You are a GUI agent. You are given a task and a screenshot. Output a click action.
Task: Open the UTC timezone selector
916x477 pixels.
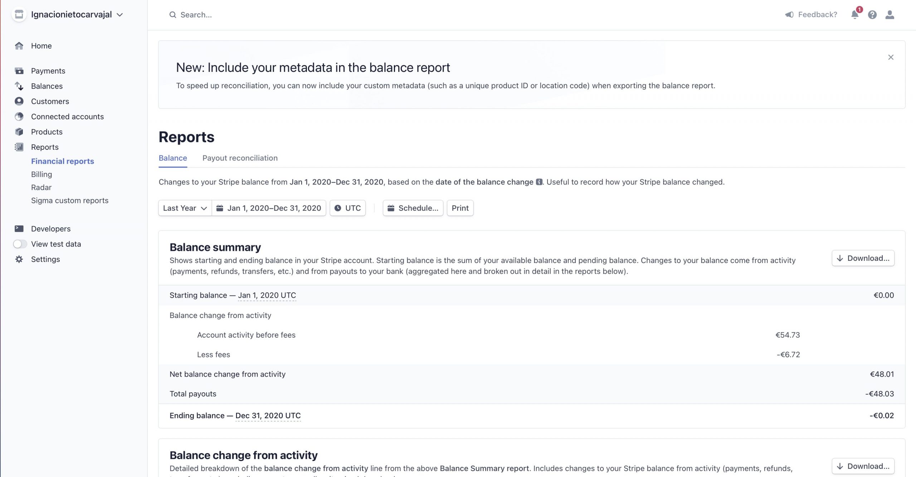(x=347, y=208)
